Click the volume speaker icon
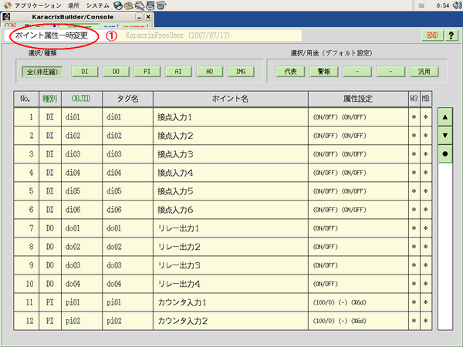 [x=457, y=5]
